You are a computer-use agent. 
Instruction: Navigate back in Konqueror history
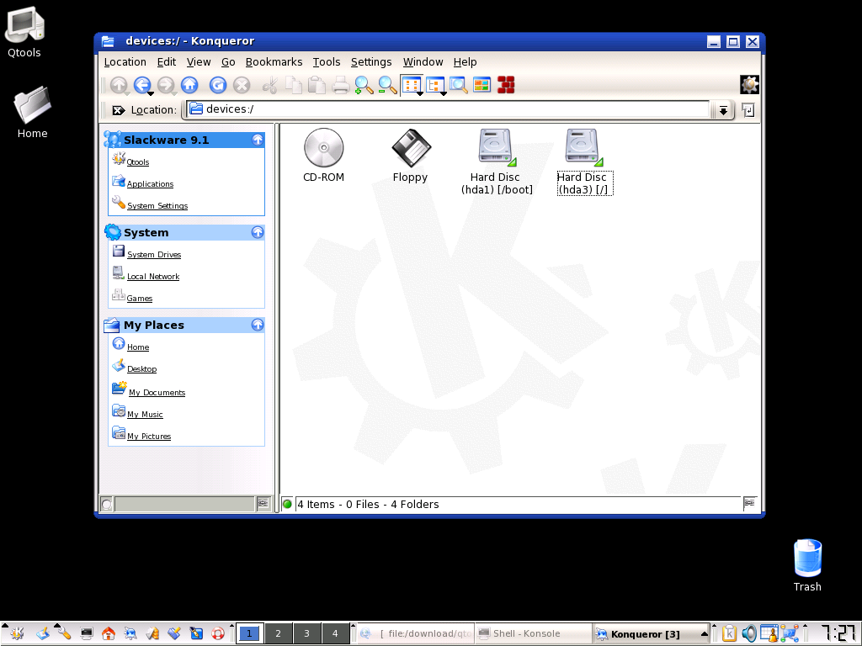click(142, 85)
